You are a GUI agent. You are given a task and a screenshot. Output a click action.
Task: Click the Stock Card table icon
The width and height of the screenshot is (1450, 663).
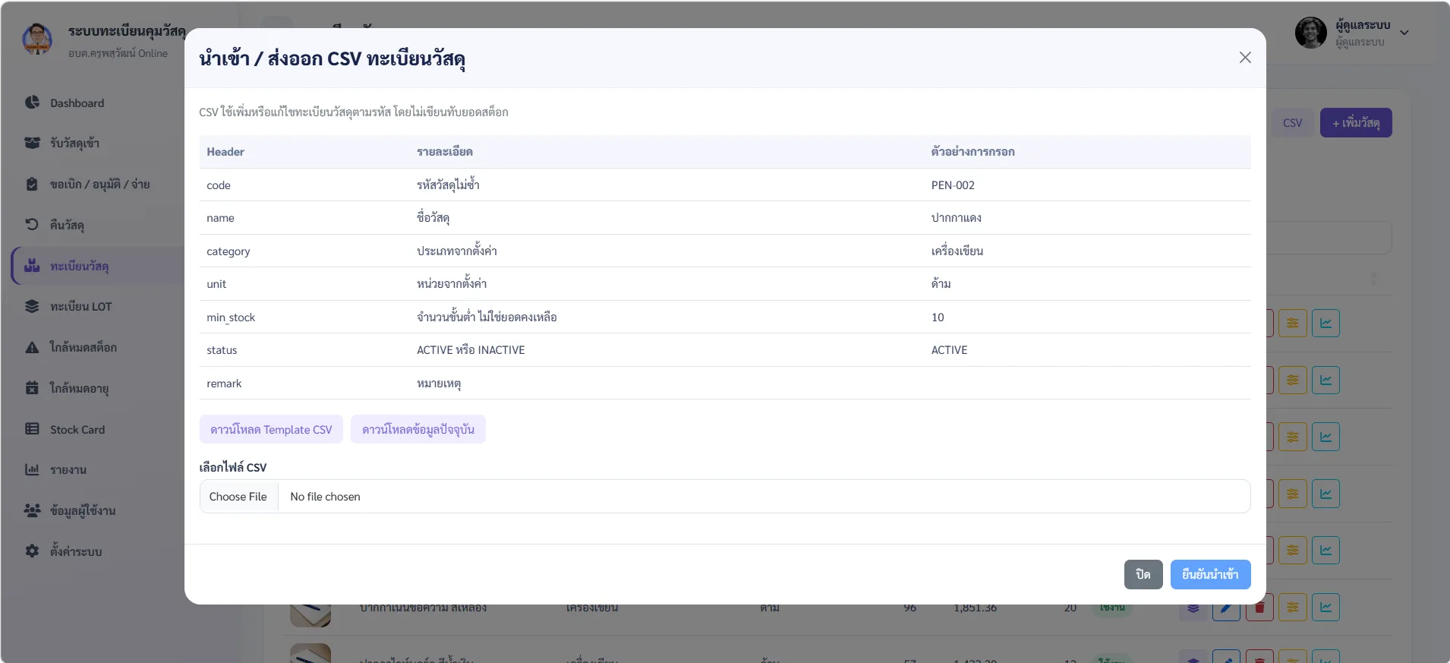click(32, 428)
